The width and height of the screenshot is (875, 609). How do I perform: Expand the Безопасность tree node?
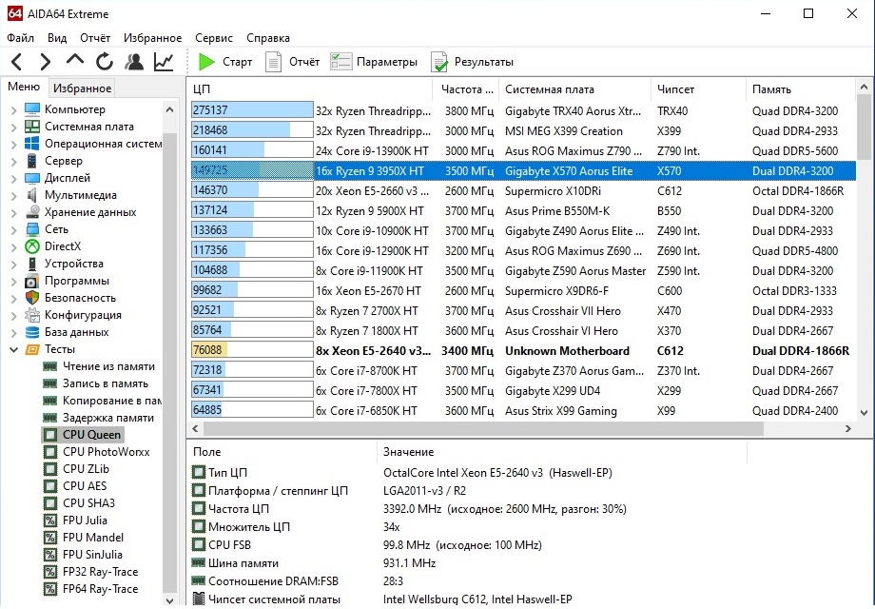(x=14, y=299)
